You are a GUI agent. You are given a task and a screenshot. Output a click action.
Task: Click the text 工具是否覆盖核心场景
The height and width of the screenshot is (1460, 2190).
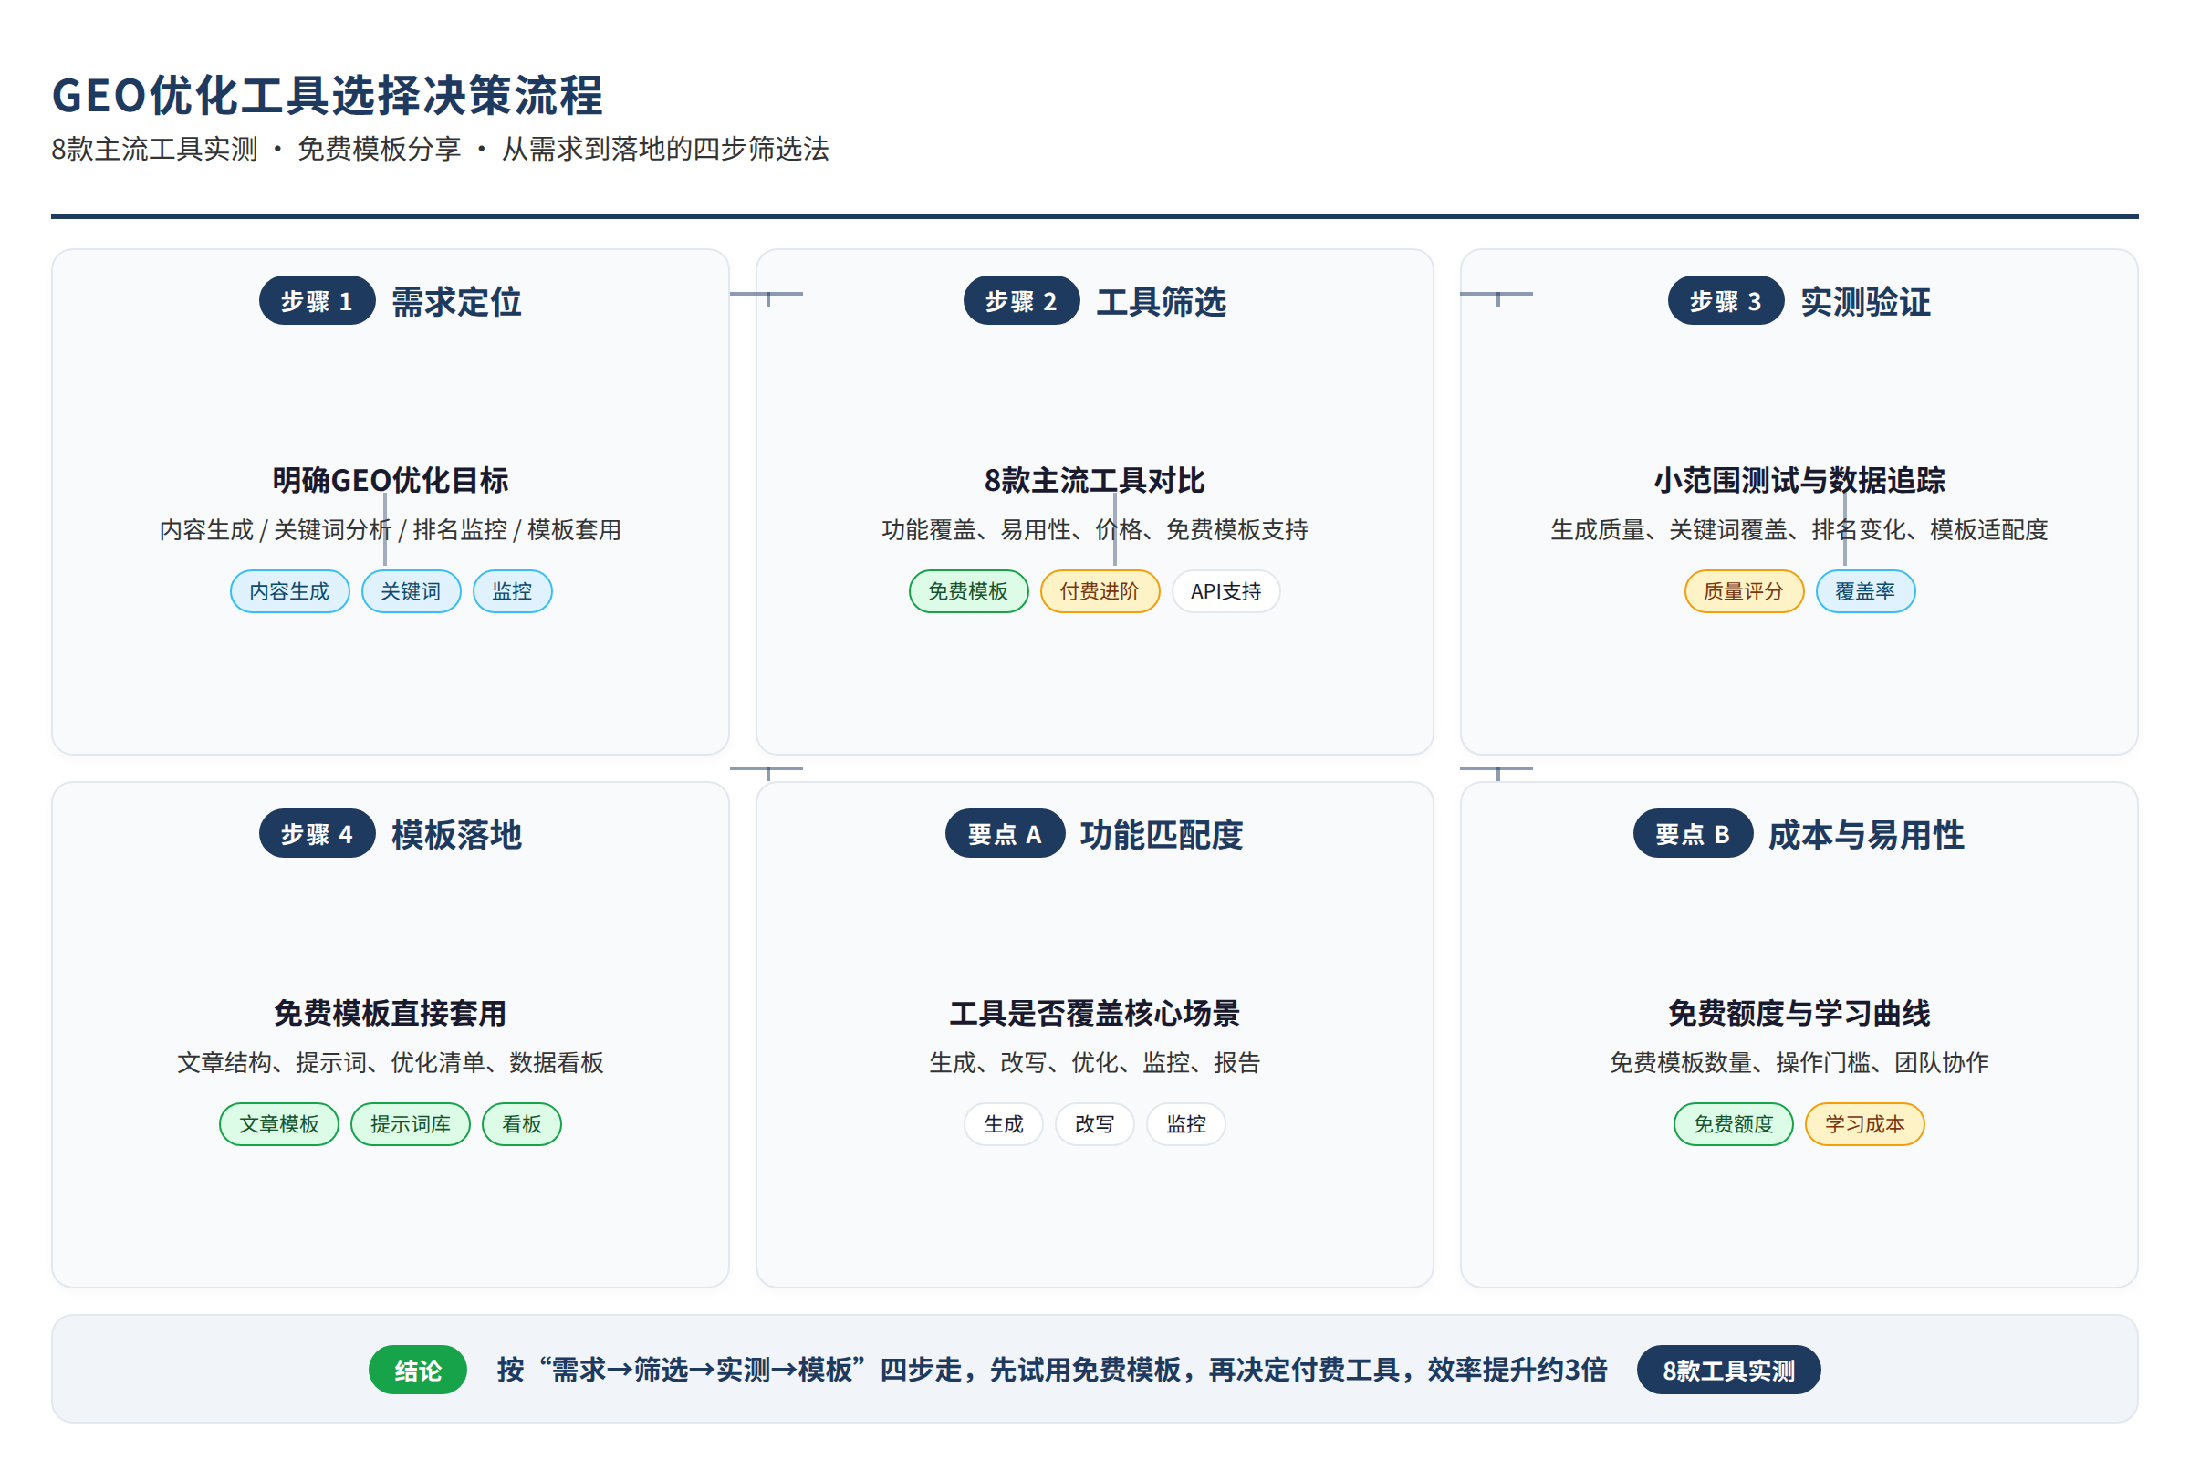(x=1095, y=1013)
